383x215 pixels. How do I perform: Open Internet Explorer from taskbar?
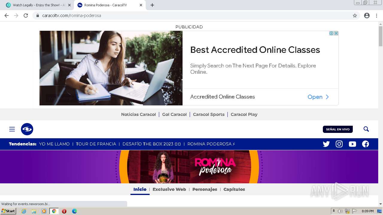(24, 211)
